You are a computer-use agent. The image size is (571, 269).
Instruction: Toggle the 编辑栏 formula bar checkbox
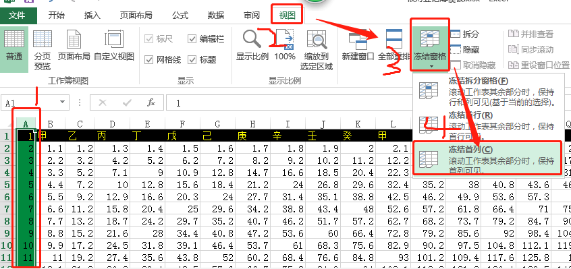click(x=192, y=39)
